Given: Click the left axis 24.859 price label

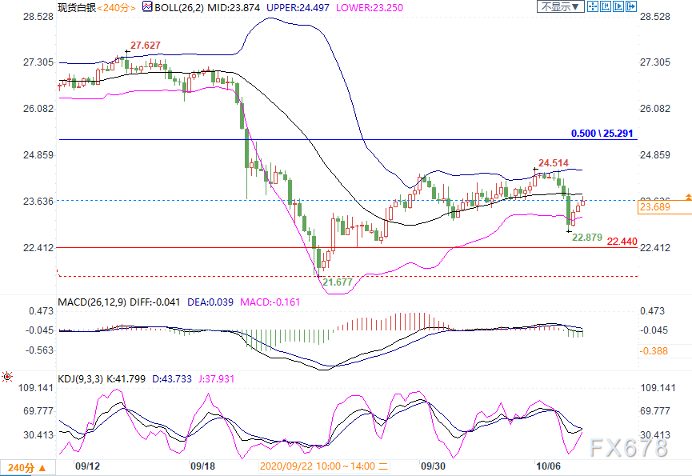Looking at the screenshot, I should [x=38, y=155].
